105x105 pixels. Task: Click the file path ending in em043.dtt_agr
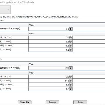[39, 17]
